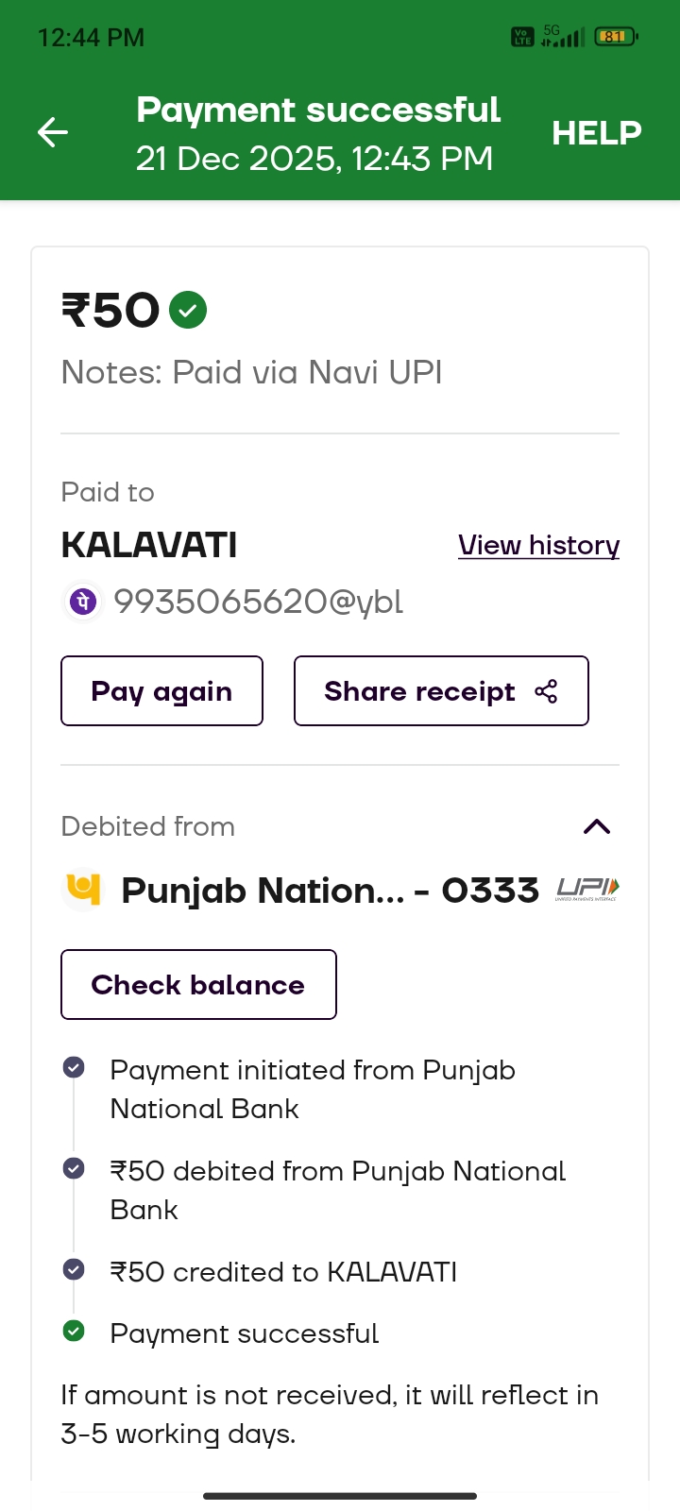Tap the Debited from label
This screenshot has width=680, height=1511.
click(x=148, y=827)
